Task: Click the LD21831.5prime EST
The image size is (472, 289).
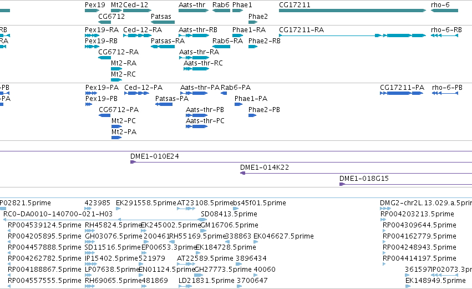Action: pos(185,286)
